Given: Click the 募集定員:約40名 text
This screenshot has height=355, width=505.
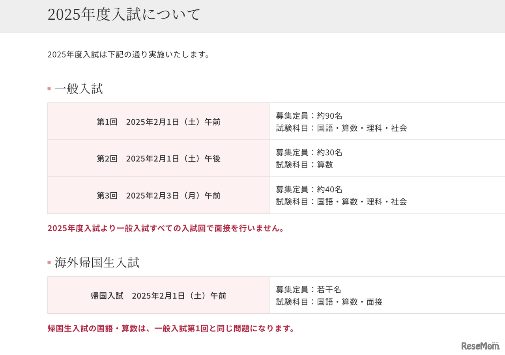Looking at the screenshot, I should (309, 190).
